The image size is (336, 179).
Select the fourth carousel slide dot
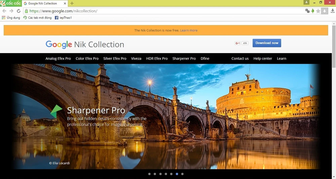click(x=166, y=174)
